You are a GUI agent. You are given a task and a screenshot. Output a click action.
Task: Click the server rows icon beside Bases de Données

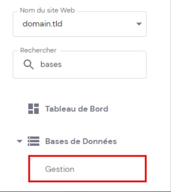click(x=33, y=141)
